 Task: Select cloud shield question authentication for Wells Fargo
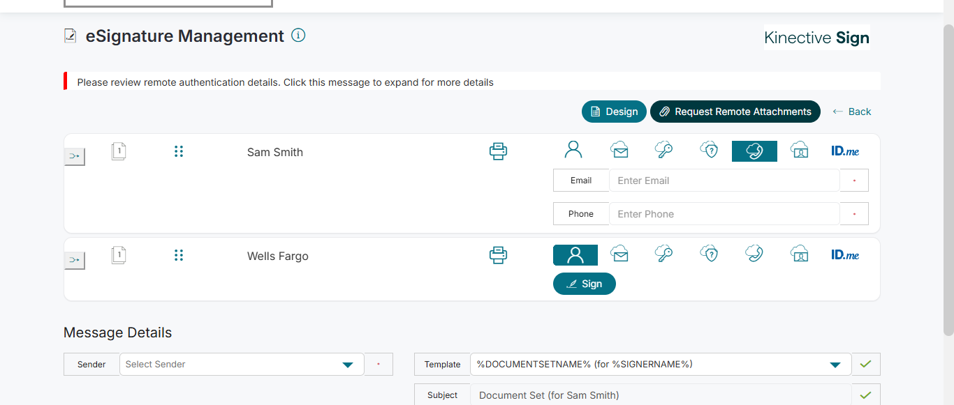pos(709,254)
